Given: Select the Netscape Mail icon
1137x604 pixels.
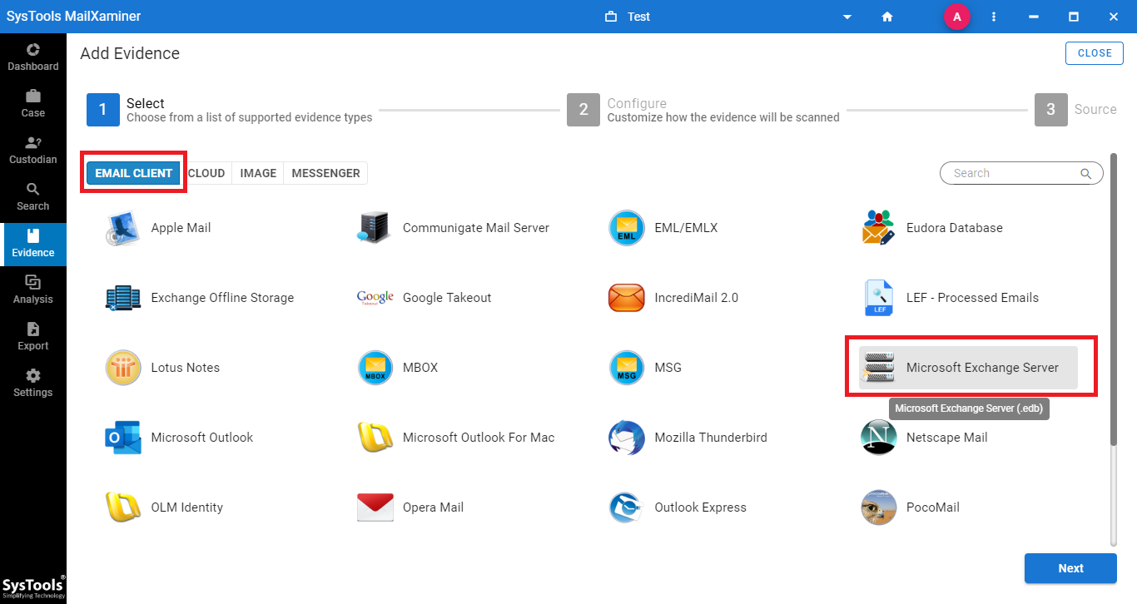Looking at the screenshot, I should click(x=879, y=438).
